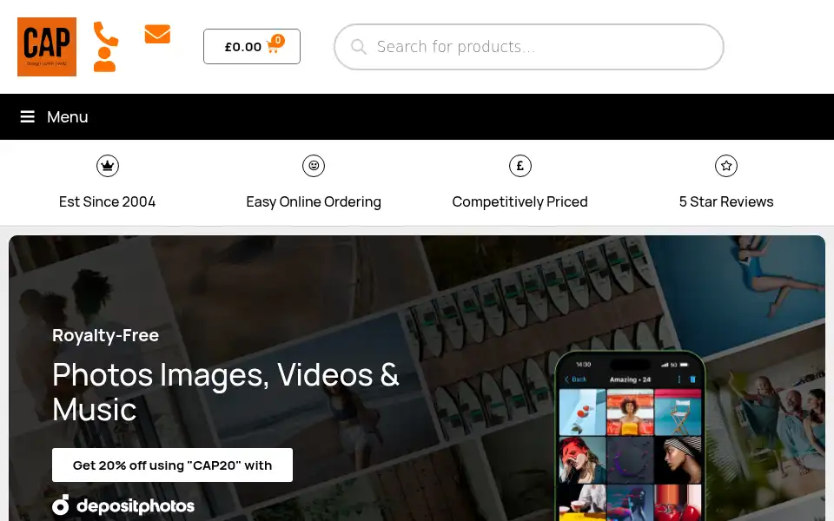The width and height of the screenshot is (834, 521).
Task: Click the orange email envelope icon
Action: coord(157,34)
